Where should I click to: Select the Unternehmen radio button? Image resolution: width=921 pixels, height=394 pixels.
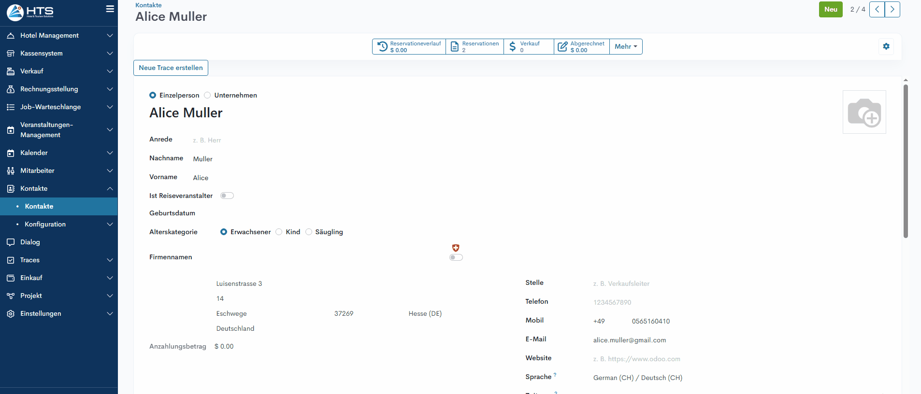[x=207, y=95]
